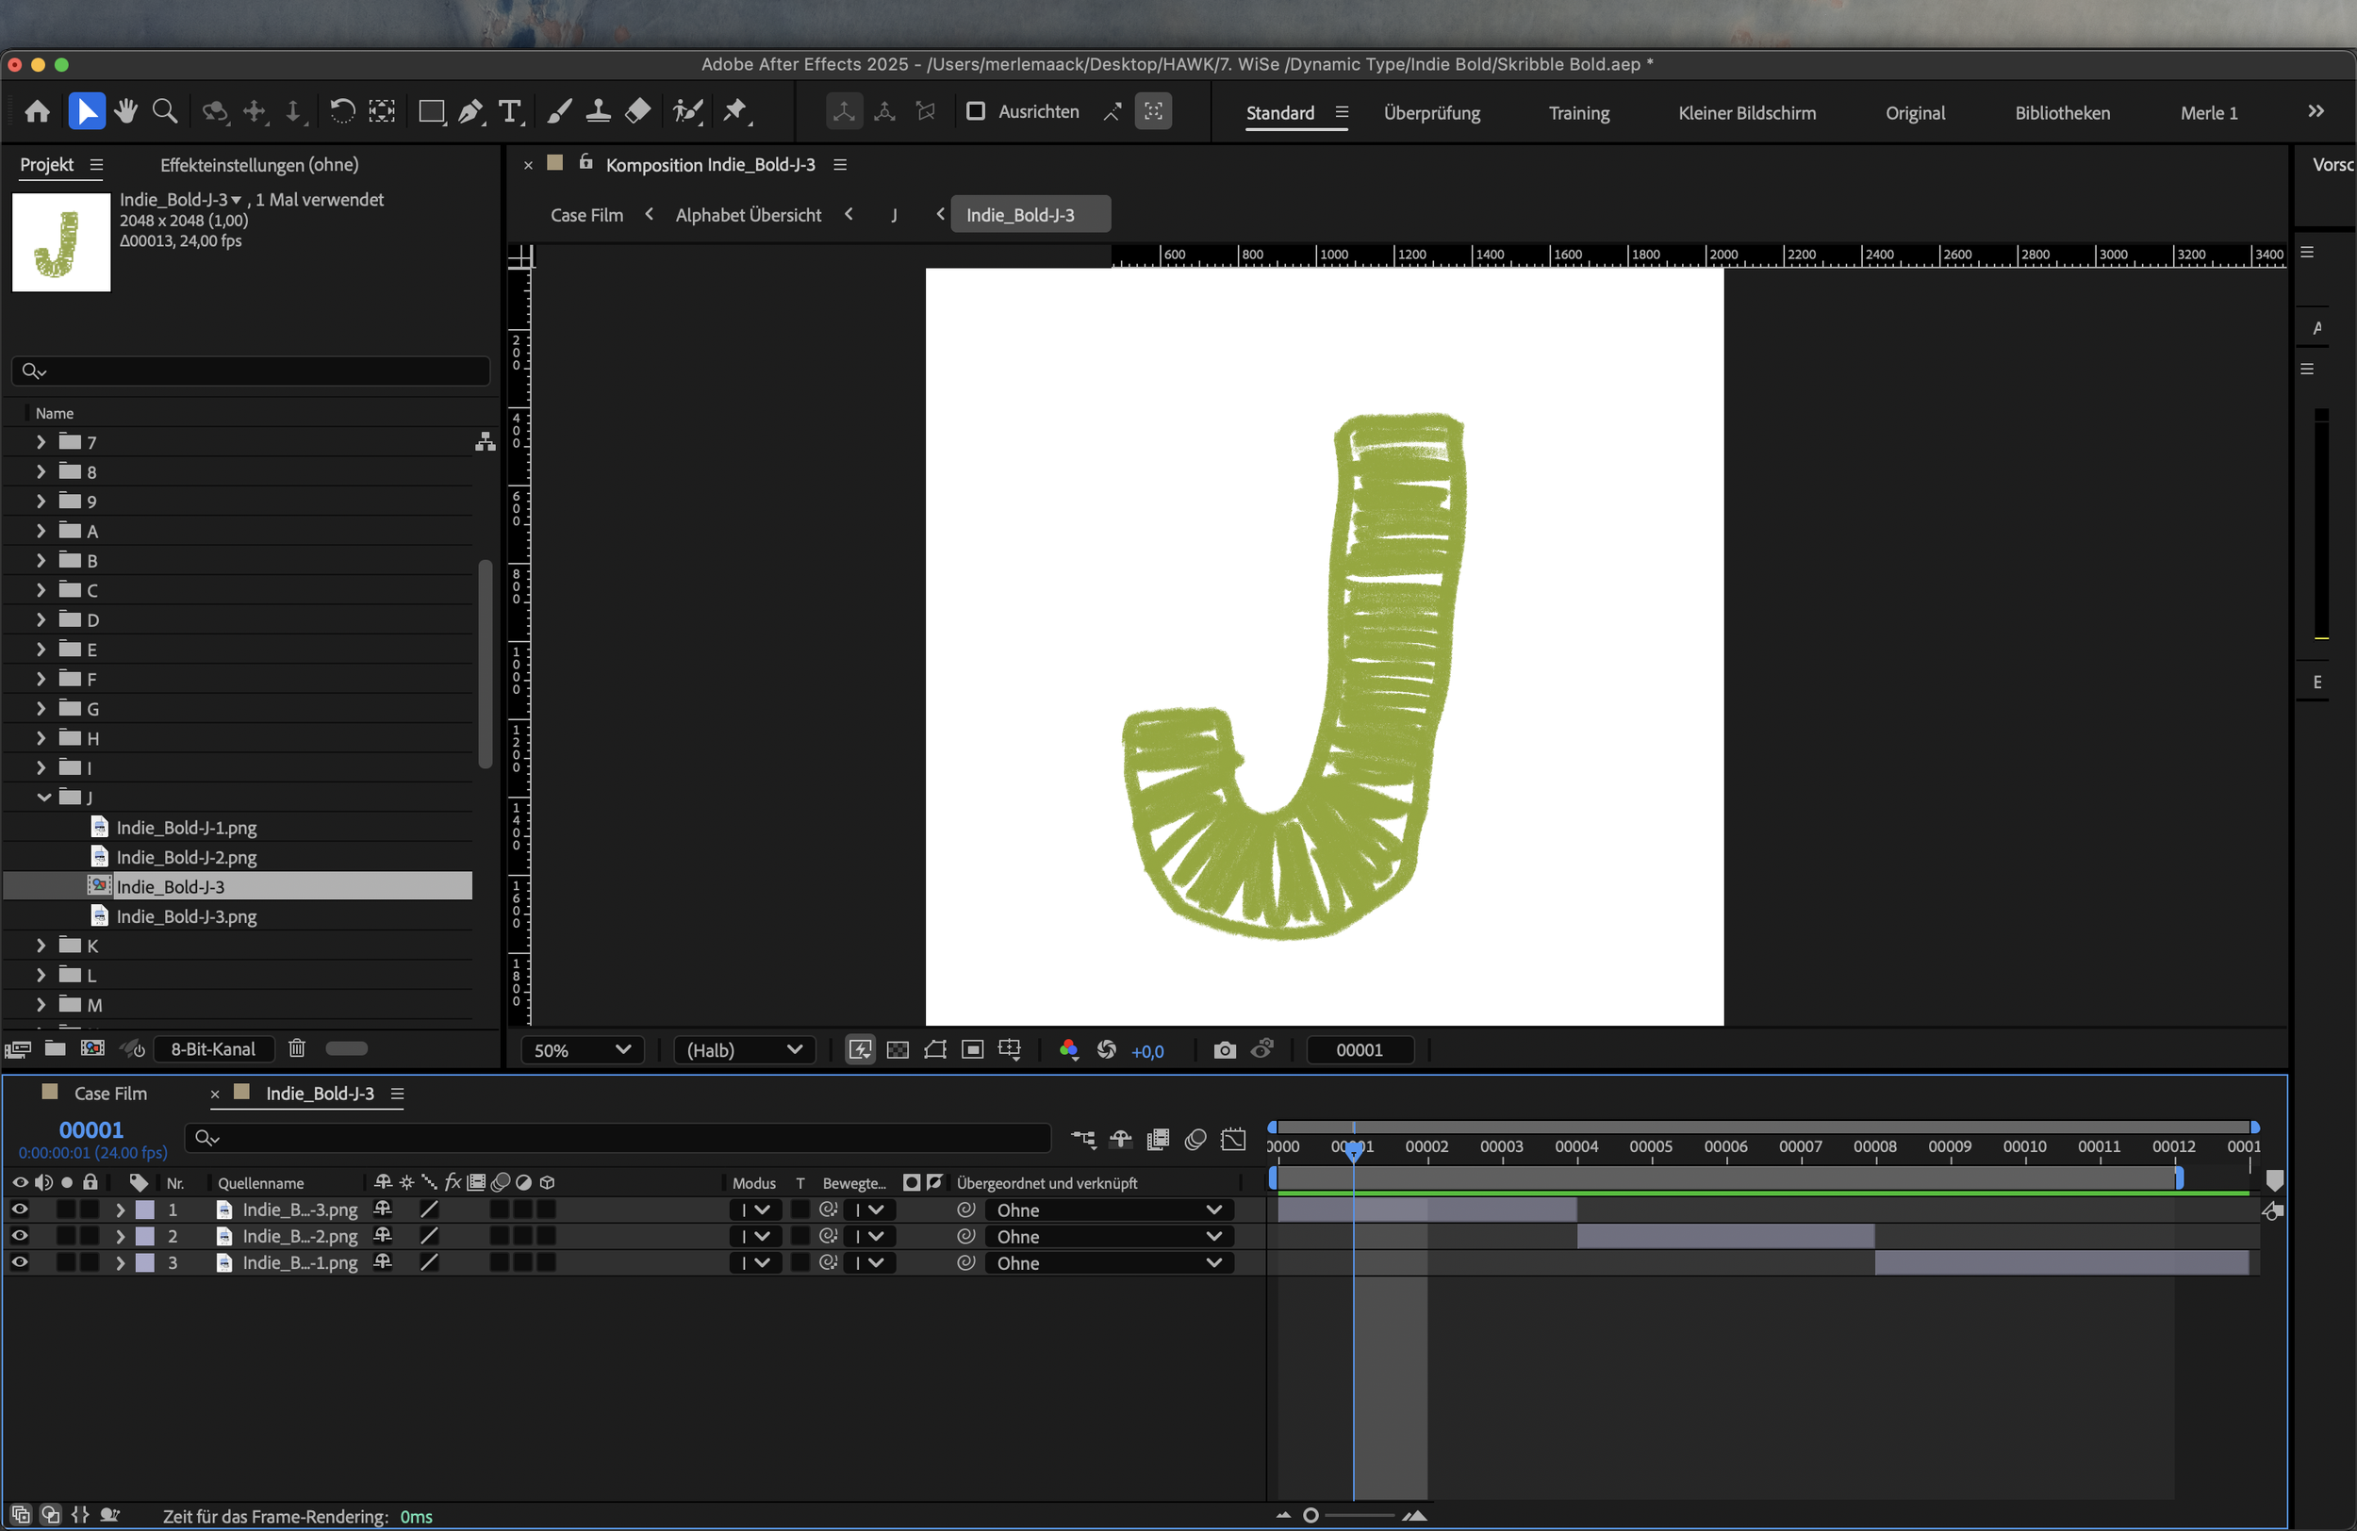
Task: Switch to the Case Film timeline tab
Action: click(110, 1094)
